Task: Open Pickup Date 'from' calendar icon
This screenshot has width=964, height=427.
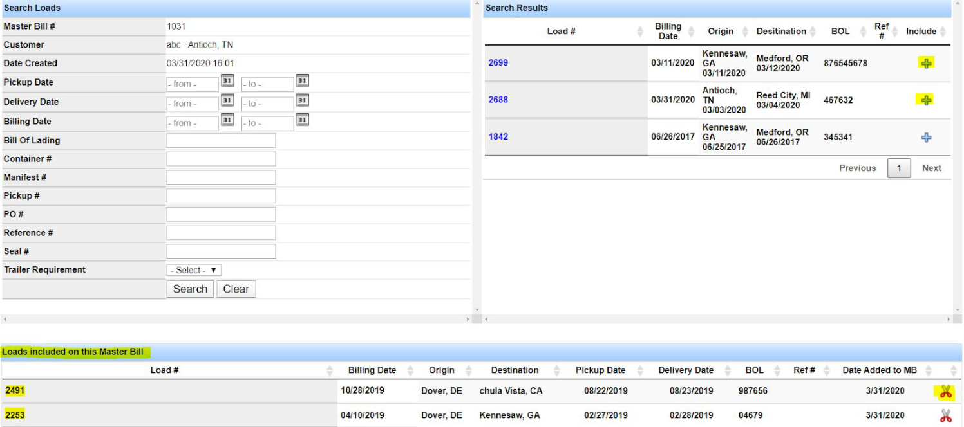Action: pyautogui.click(x=227, y=81)
